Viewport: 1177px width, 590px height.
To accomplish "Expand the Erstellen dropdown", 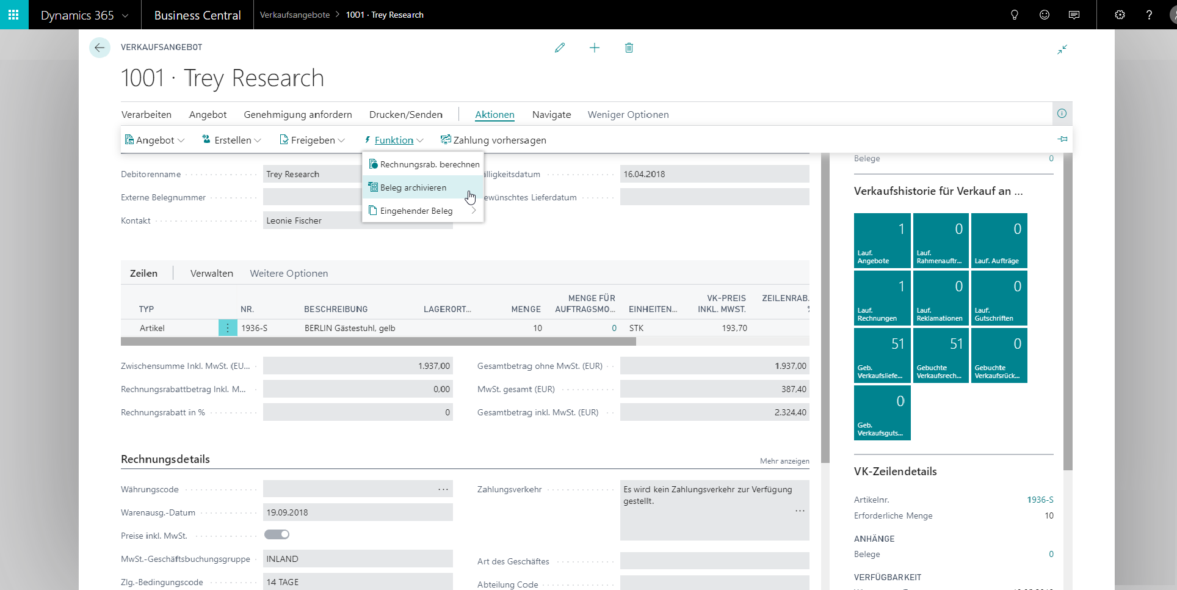I will [231, 140].
